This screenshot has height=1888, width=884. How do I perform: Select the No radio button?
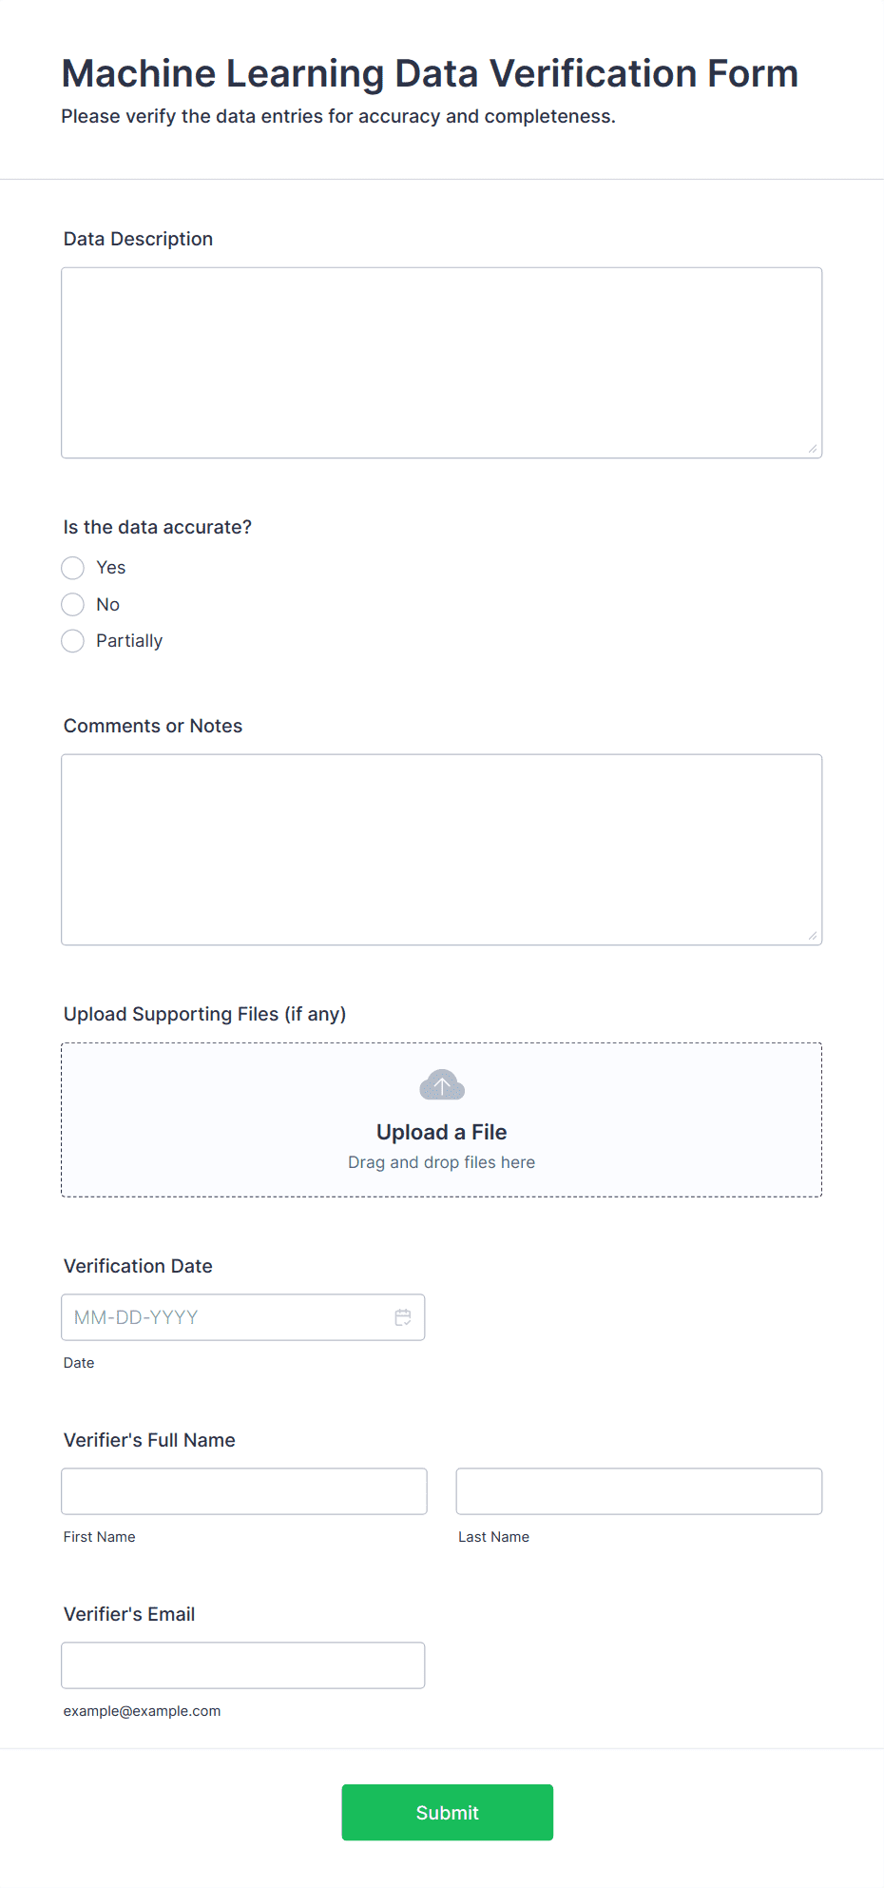tap(73, 605)
